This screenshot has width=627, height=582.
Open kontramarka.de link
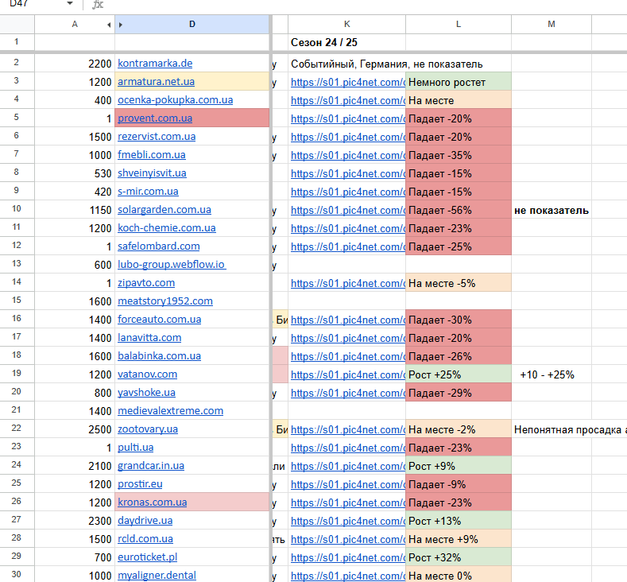[x=155, y=63]
